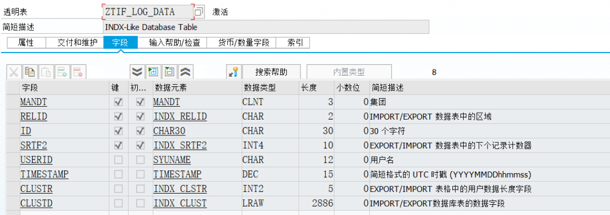610x215 pixels.
Task: Toggle the key checkbox for SRTF2
Action: pos(119,146)
